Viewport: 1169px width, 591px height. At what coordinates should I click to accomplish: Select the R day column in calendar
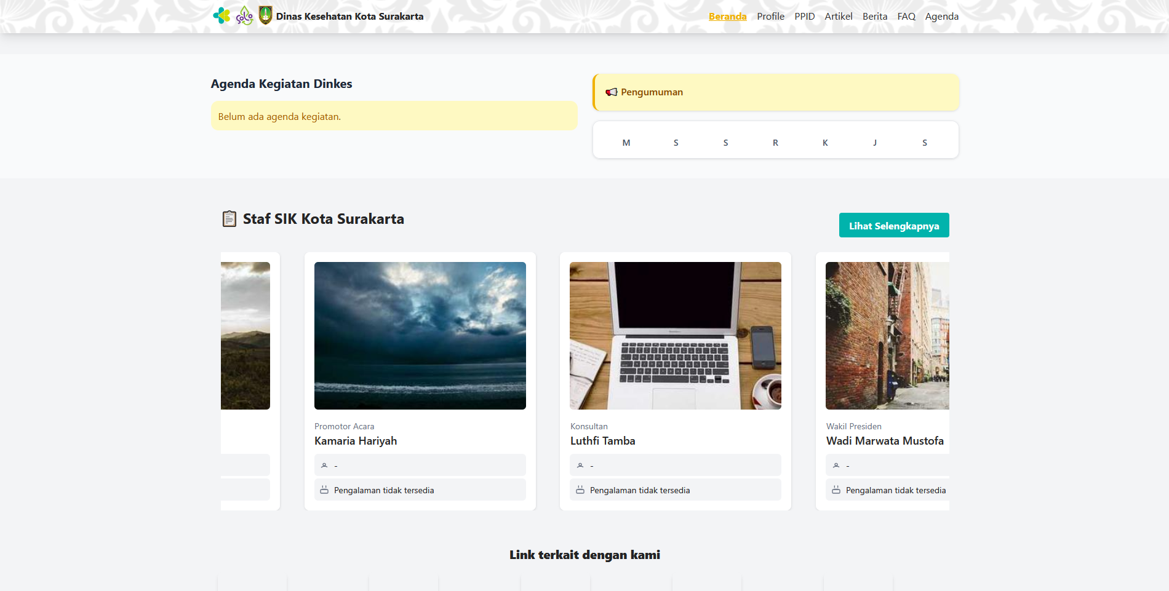point(775,143)
